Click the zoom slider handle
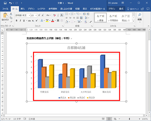The image size is (151, 121). [x=129, y=119]
